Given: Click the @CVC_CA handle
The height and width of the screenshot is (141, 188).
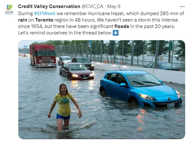Looking at the screenshot, I should (x=92, y=6).
